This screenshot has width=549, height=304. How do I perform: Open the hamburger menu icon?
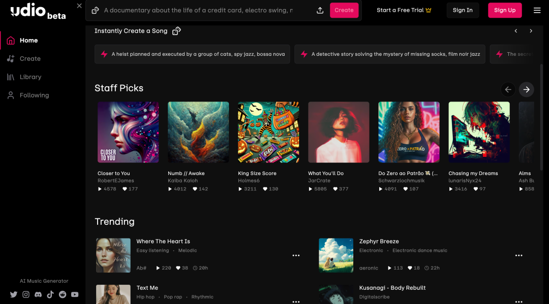(x=537, y=10)
